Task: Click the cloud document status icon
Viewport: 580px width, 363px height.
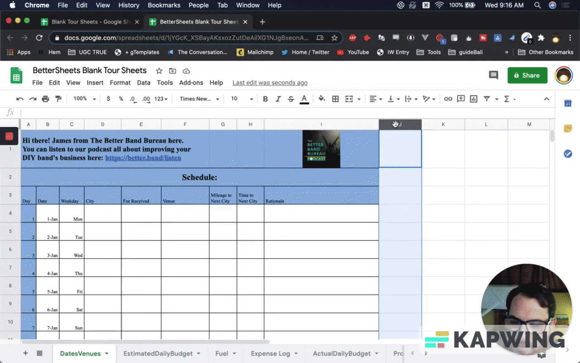Action: 186,71
